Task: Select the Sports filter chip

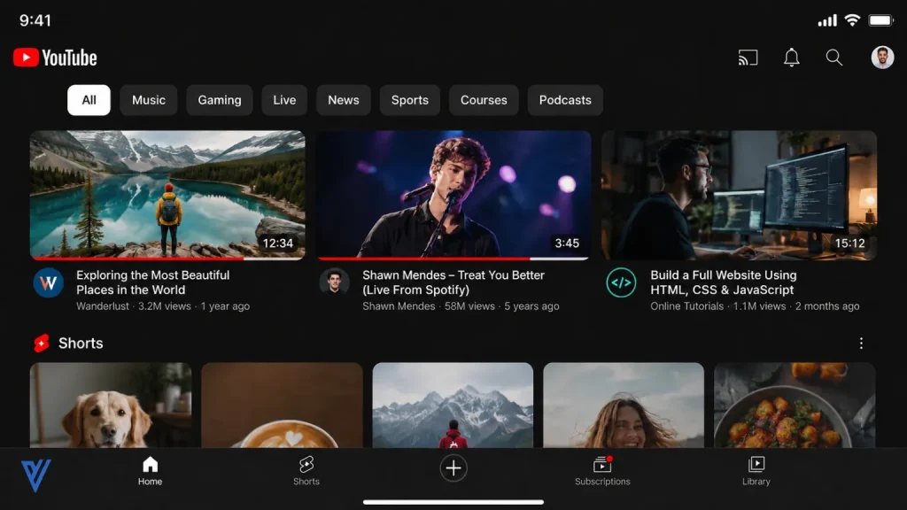Action: tap(409, 100)
